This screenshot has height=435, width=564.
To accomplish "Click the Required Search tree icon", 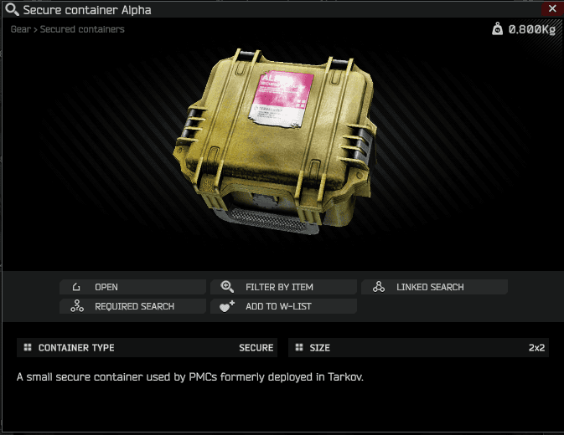I will [77, 306].
